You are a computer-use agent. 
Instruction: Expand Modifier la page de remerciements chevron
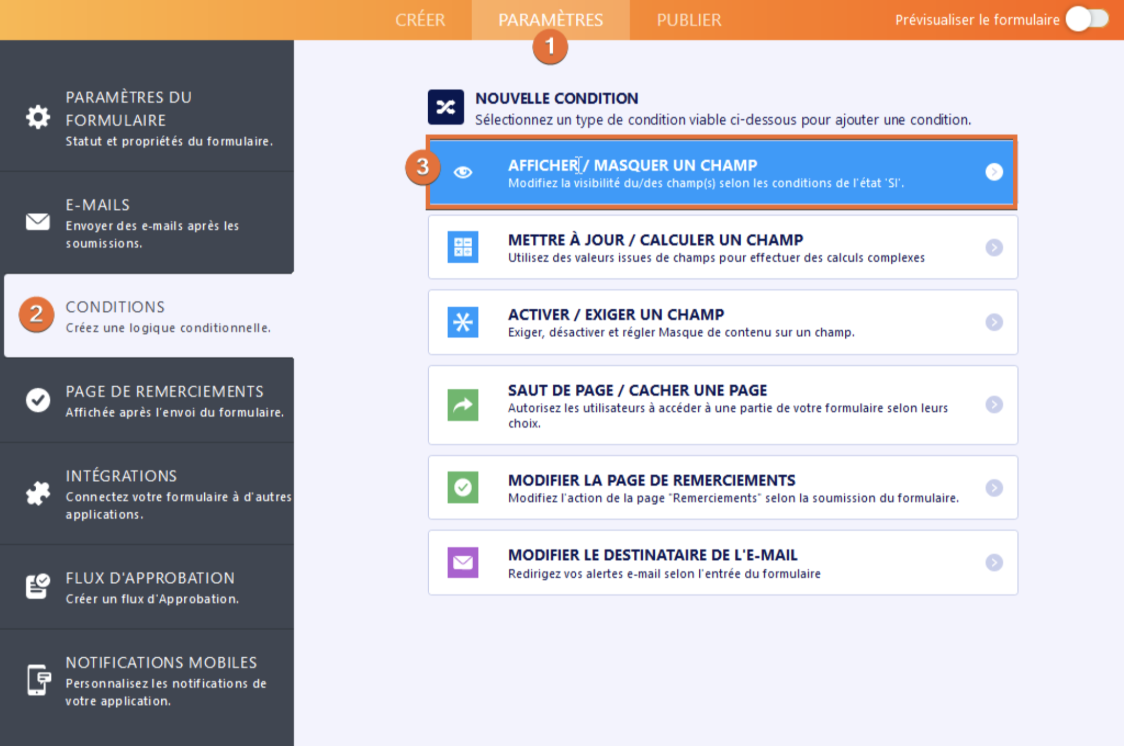(994, 488)
